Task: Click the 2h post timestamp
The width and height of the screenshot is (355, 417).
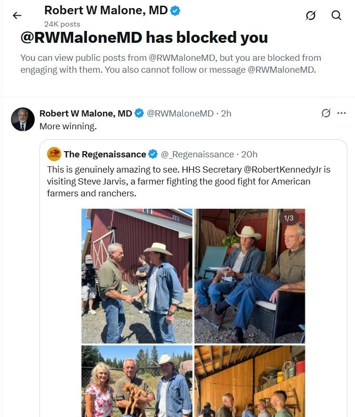Action: coord(226,113)
